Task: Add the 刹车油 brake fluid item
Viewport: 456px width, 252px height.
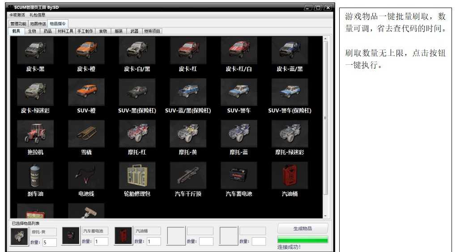Action: [x=35, y=175]
